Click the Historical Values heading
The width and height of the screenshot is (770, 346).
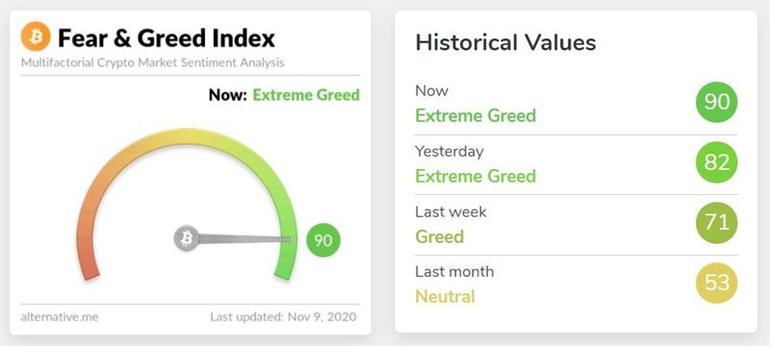tap(506, 42)
